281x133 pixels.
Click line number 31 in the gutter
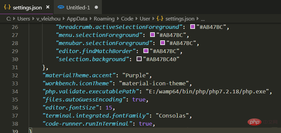[15, 68]
